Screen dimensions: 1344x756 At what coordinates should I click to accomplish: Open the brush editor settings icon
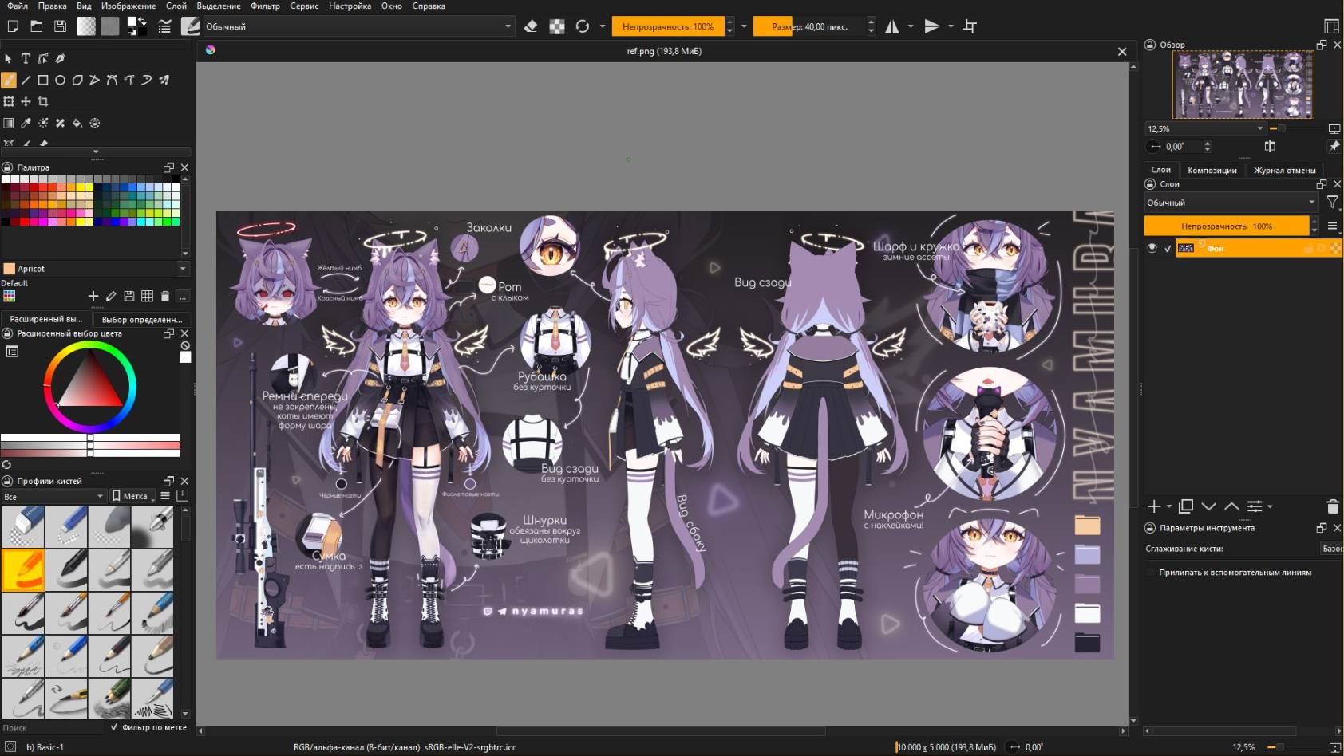(x=164, y=26)
